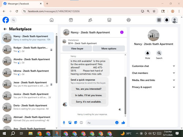The width and height of the screenshot is (183, 137).
Task: Open the Abimael conversation in the list
Action: pyautogui.click(x=27, y=119)
